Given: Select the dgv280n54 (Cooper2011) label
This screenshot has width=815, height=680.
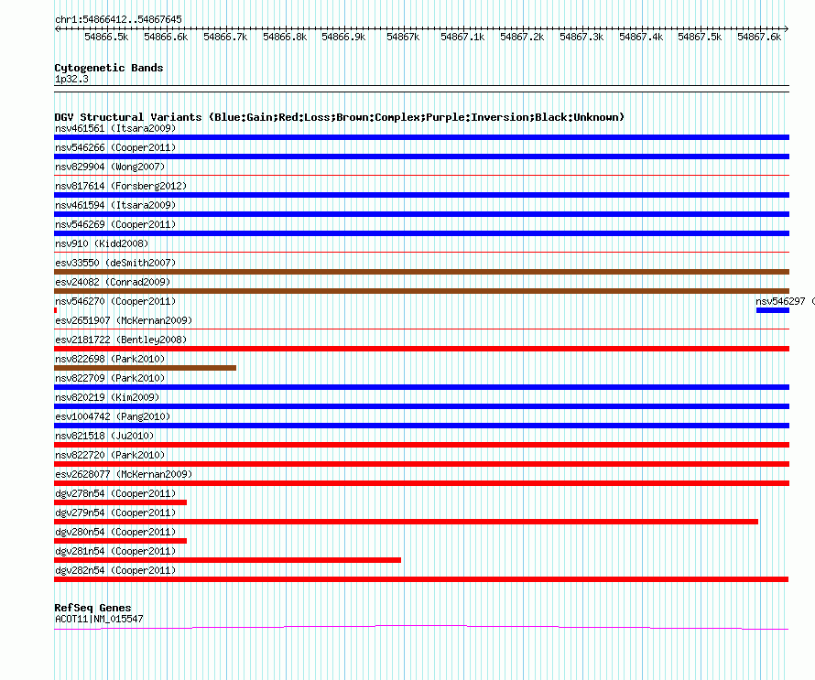Looking at the screenshot, I should (115, 532).
